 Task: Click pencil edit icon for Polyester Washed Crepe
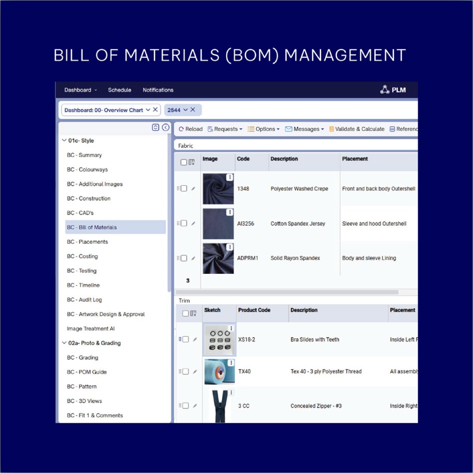coord(193,188)
